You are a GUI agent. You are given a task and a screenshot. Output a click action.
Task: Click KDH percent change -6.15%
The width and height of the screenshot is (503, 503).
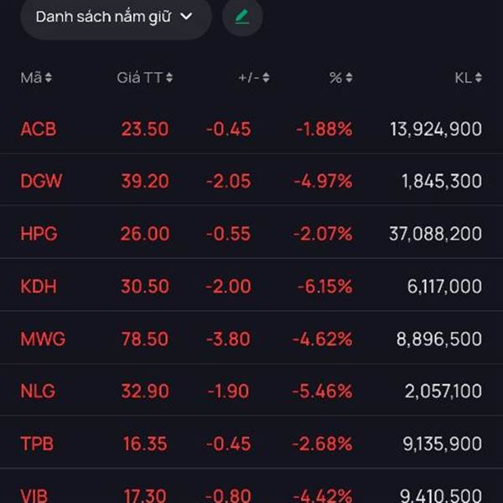(x=323, y=286)
